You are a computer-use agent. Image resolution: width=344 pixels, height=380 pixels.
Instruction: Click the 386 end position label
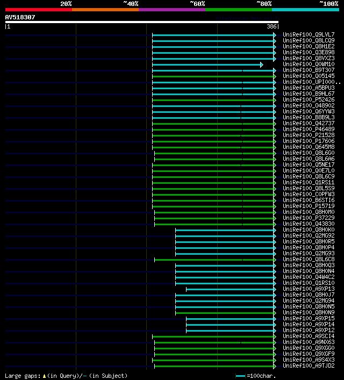pyautogui.click(x=271, y=26)
